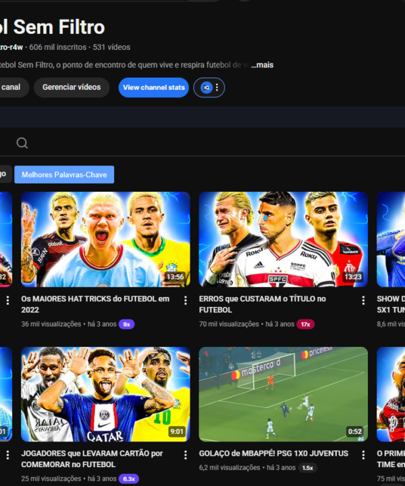This screenshot has height=486, width=405.
Task: Click the channel search magnifier icon
Action: [22, 143]
